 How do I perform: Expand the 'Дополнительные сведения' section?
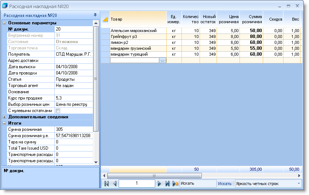tap(4, 117)
